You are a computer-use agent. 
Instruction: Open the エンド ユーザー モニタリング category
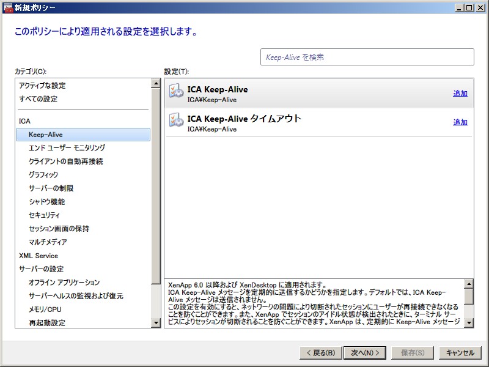[x=67, y=148]
